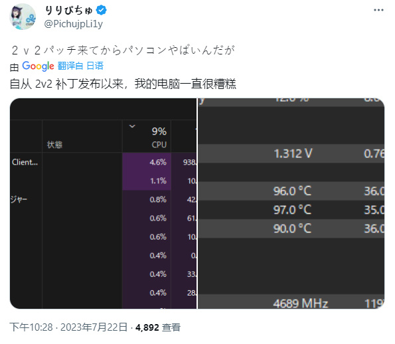Viewport: 395px width, 344px height.
Task: Click the 4,892 查看 view count
Action: (x=158, y=327)
